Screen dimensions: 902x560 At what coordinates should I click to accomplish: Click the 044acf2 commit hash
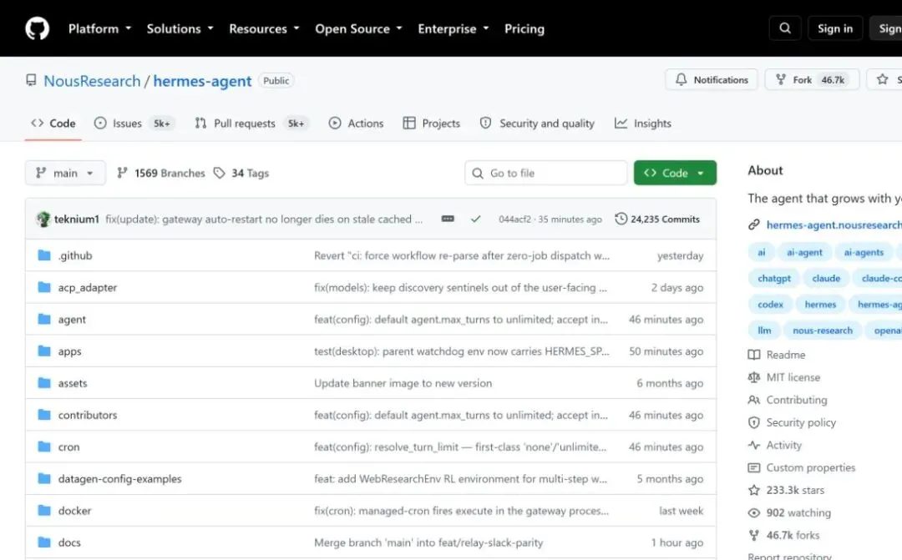tap(514, 219)
